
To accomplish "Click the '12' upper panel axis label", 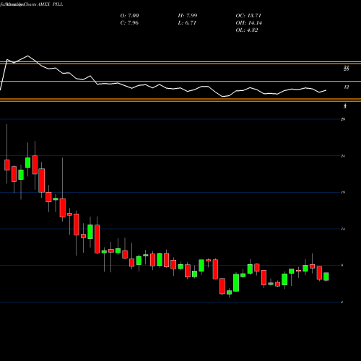I will click(x=347, y=87).
